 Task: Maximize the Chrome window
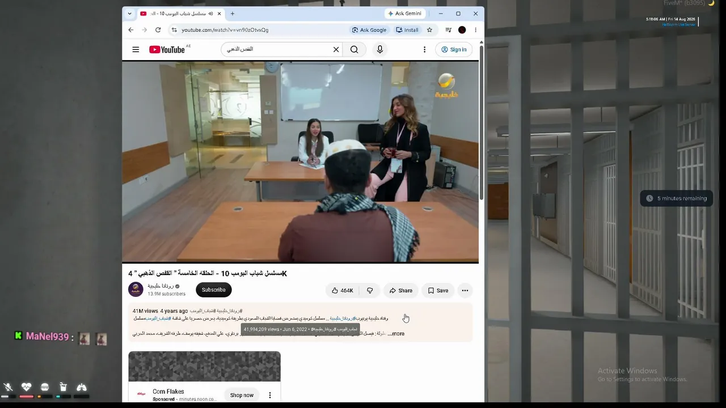[x=458, y=14]
